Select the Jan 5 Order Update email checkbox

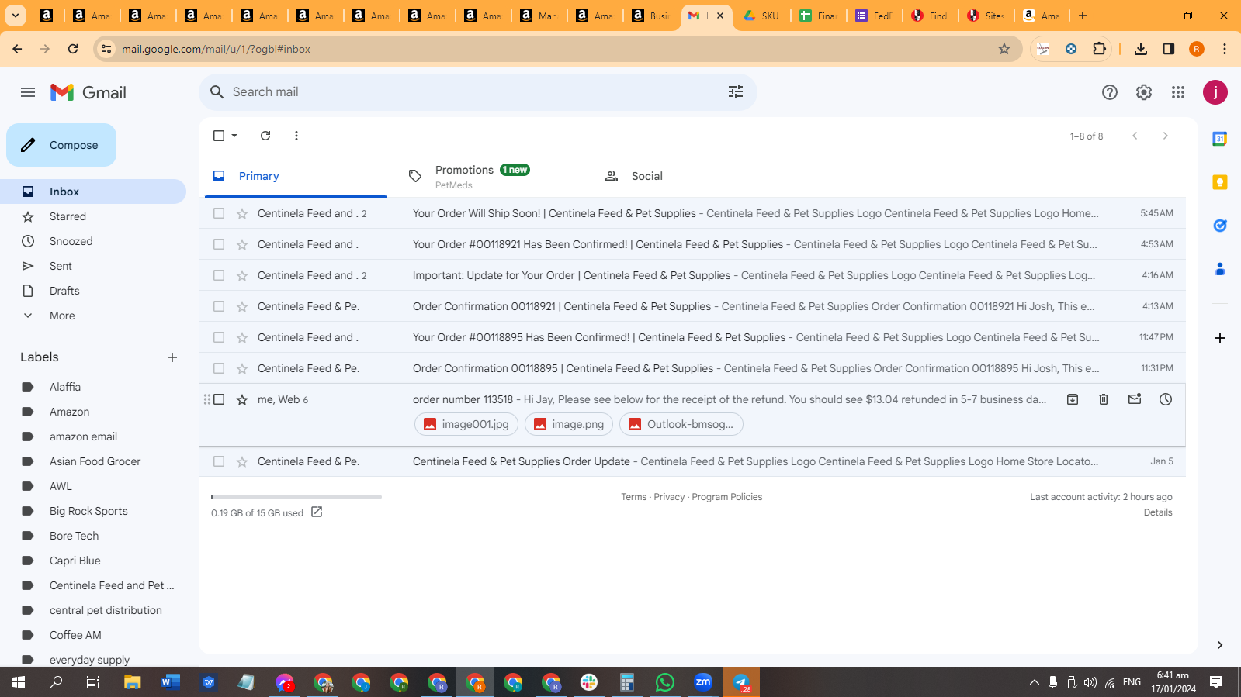click(x=219, y=461)
